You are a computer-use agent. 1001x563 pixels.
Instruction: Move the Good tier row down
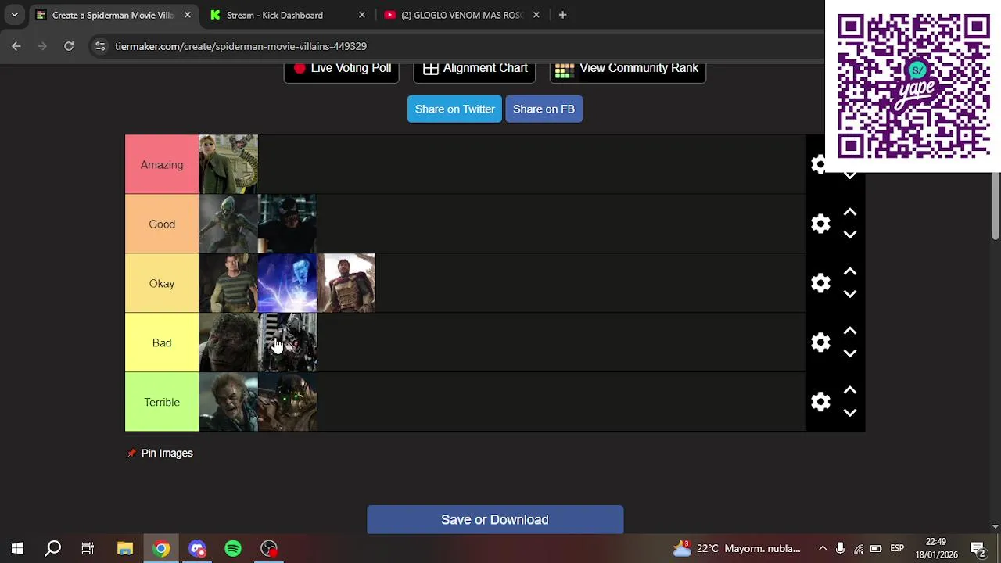click(x=850, y=235)
